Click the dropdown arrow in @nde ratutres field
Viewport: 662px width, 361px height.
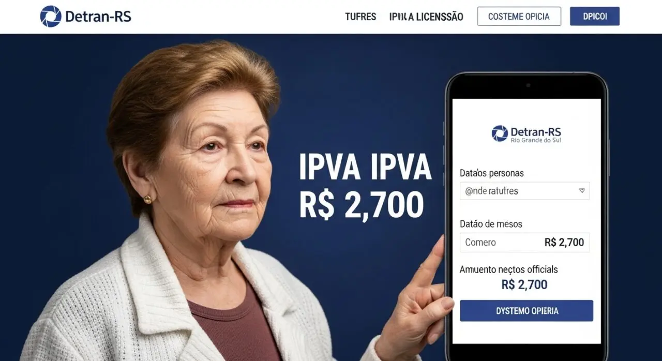tap(582, 191)
